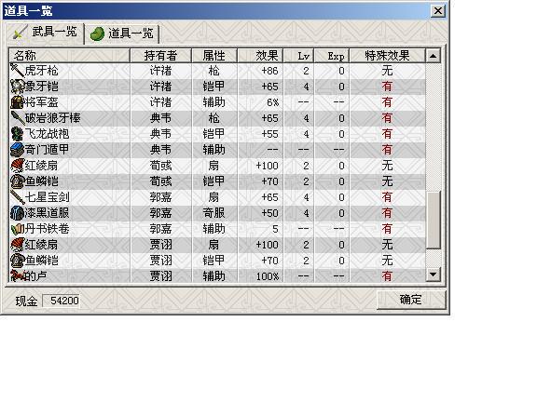The width and height of the screenshot is (537, 402).
Task: Select 荀彧's 红绫扇 fan icon
Action: [x=17, y=166]
